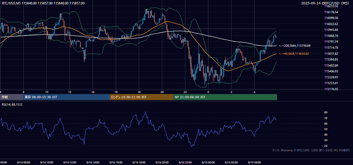
Task: Click price axis label 115560.85
Action: tap(331, 59)
